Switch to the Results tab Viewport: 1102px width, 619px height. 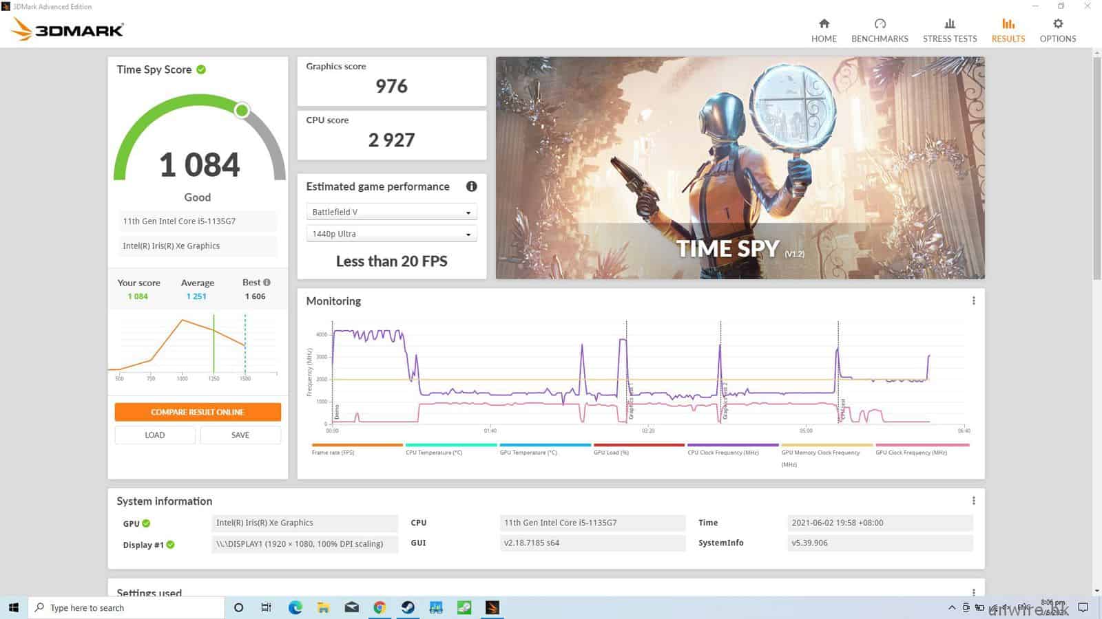click(1008, 31)
